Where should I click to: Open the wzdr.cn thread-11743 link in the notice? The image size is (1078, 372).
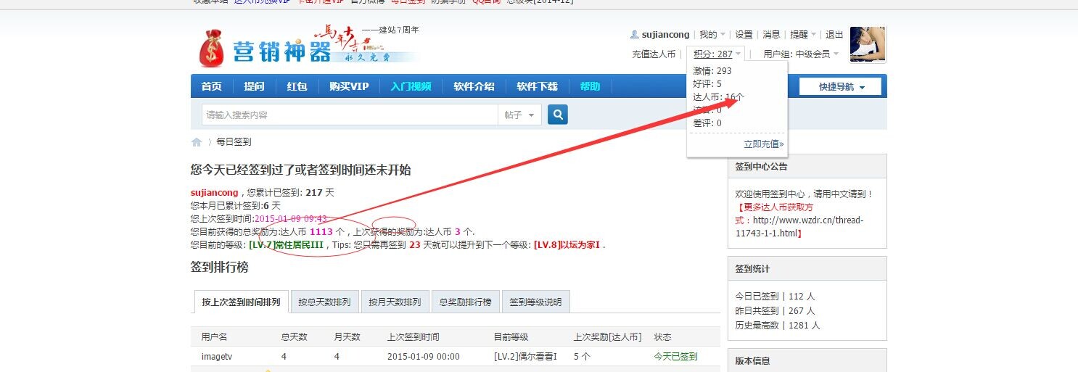tap(799, 226)
